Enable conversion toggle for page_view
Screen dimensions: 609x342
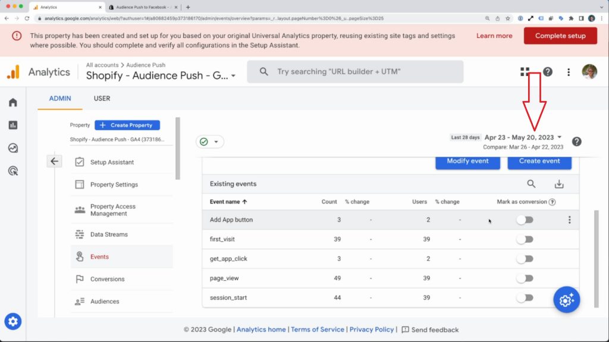coord(525,278)
